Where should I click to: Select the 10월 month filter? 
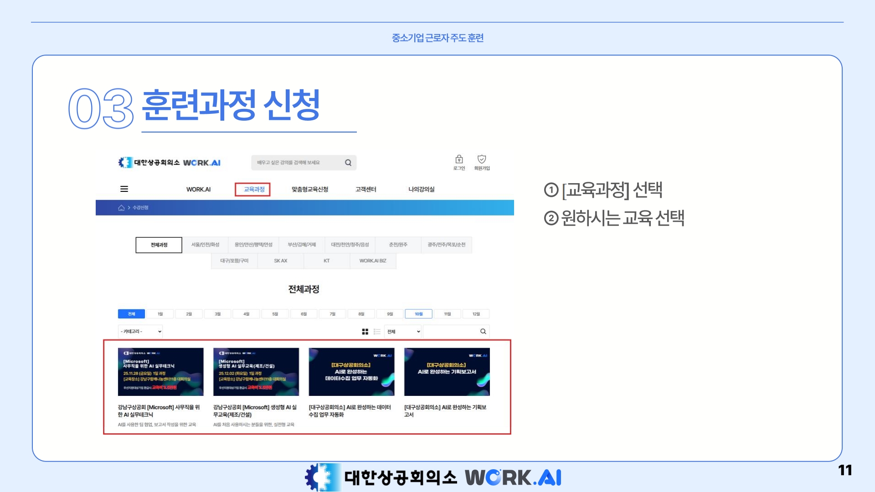click(418, 314)
